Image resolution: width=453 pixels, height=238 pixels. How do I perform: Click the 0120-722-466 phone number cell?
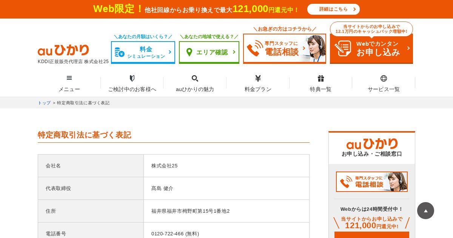pyautogui.click(x=226, y=230)
